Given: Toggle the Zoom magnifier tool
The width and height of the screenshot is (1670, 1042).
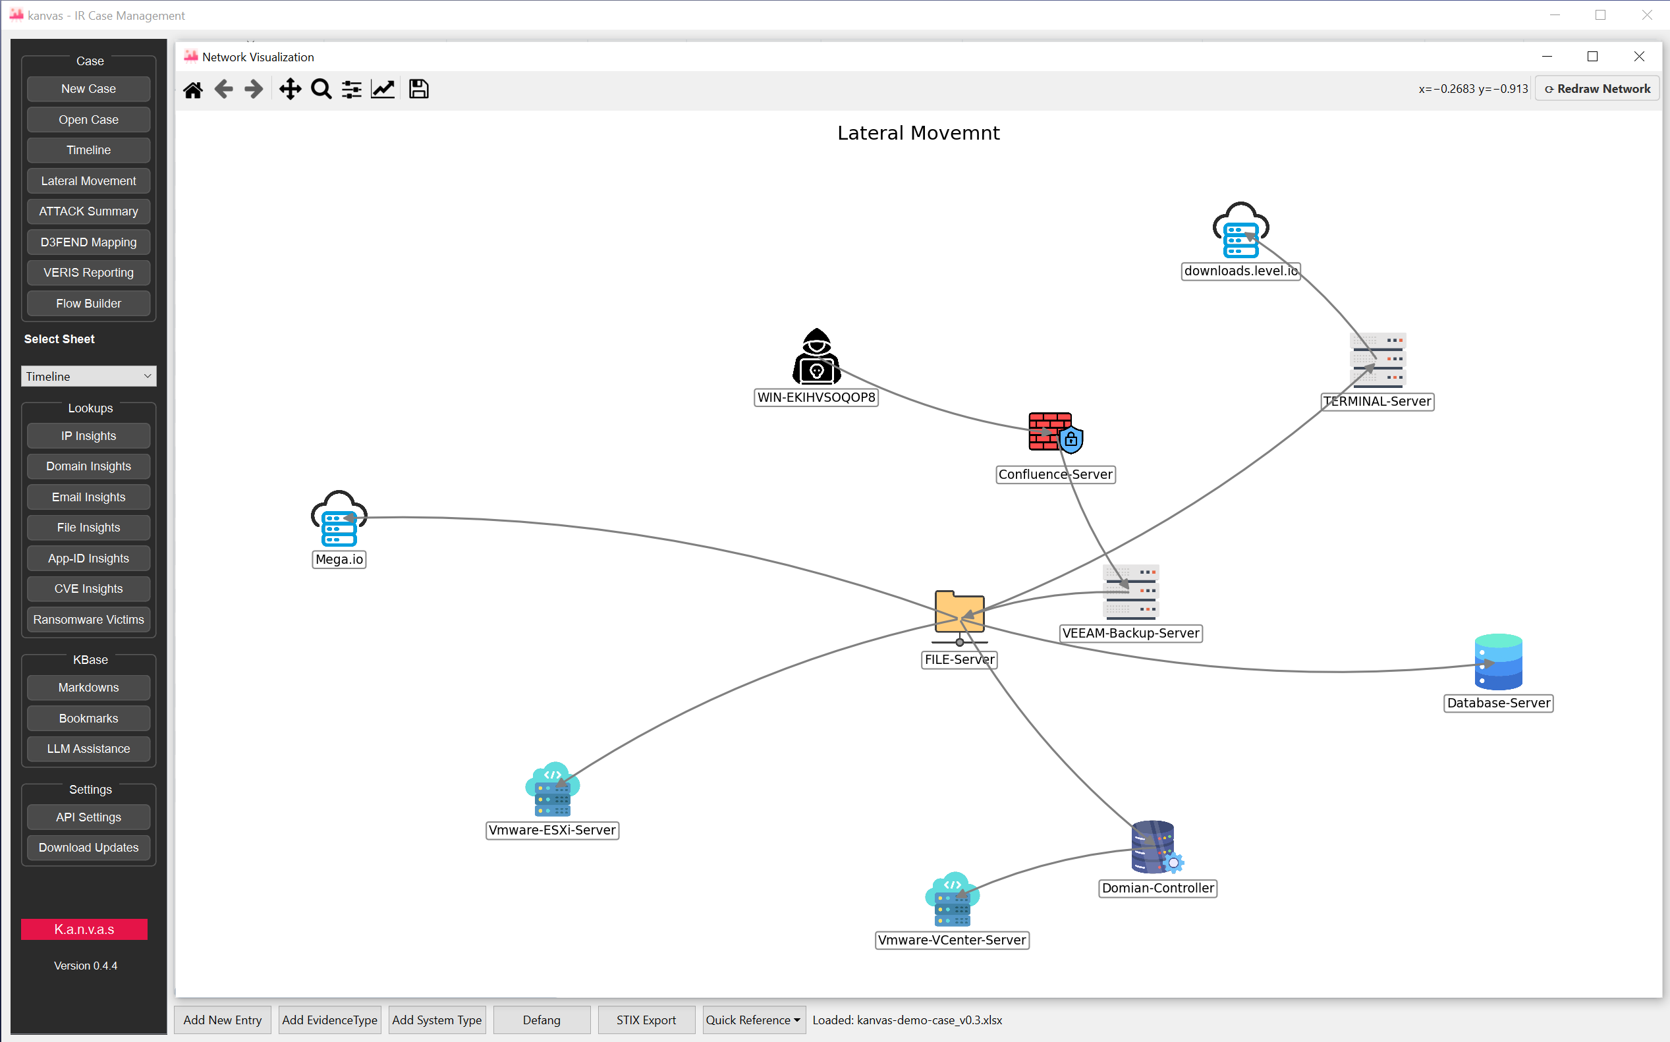Looking at the screenshot, I should click(321, 90).
